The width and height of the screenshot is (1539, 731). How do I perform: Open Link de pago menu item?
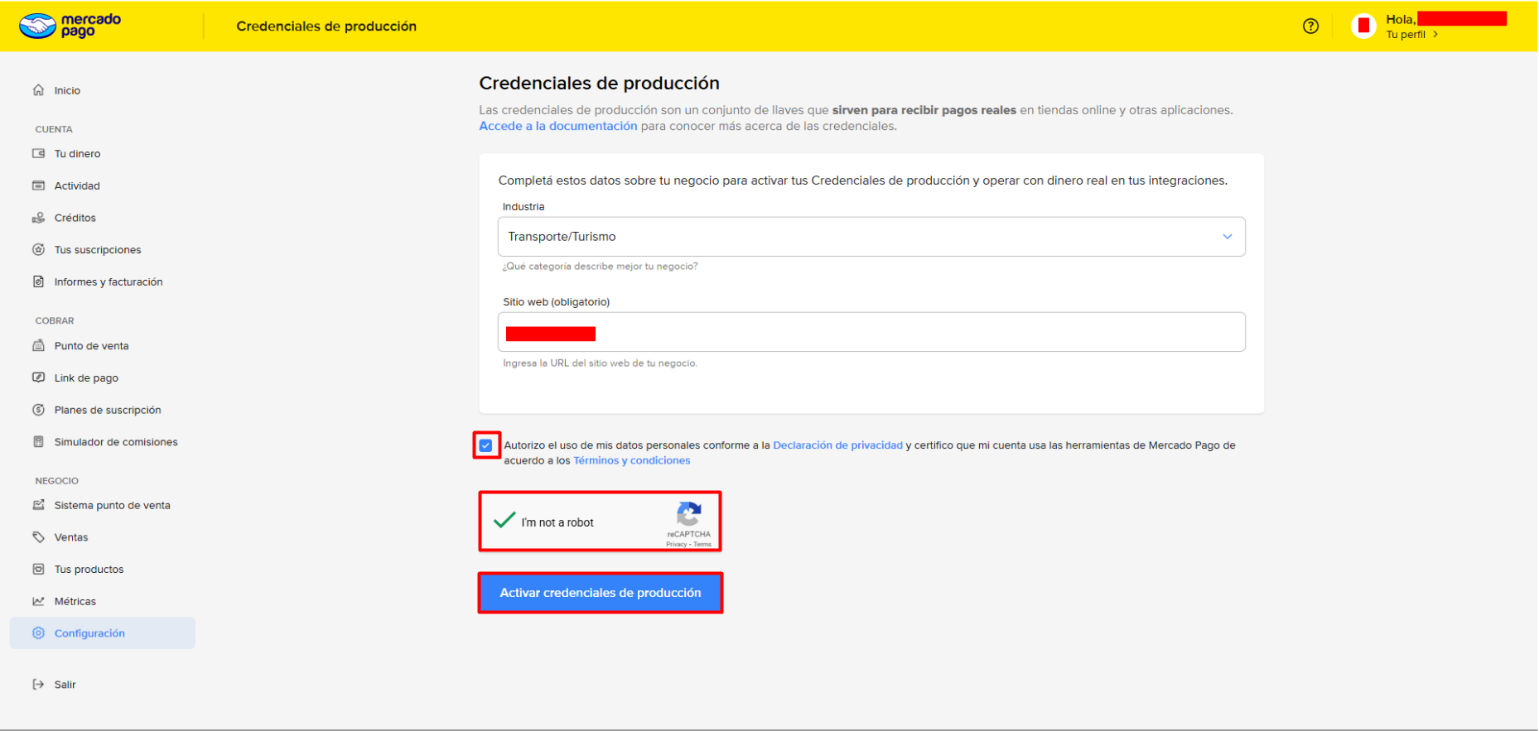[x=86, y=378]
